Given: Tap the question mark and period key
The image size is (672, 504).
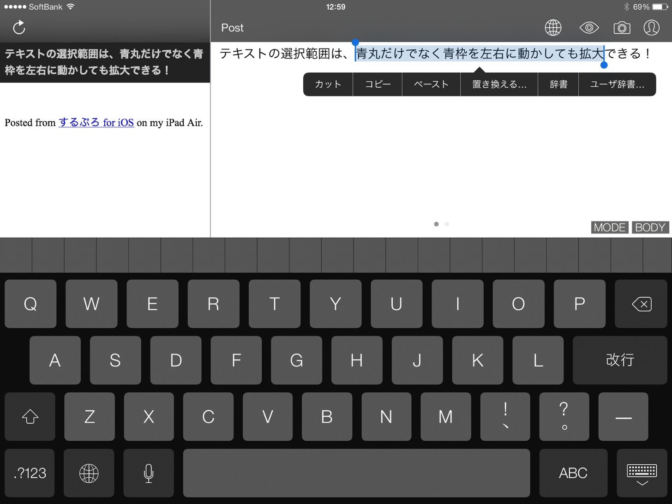Looking at the screenshot, I should (x=564, y=417).
